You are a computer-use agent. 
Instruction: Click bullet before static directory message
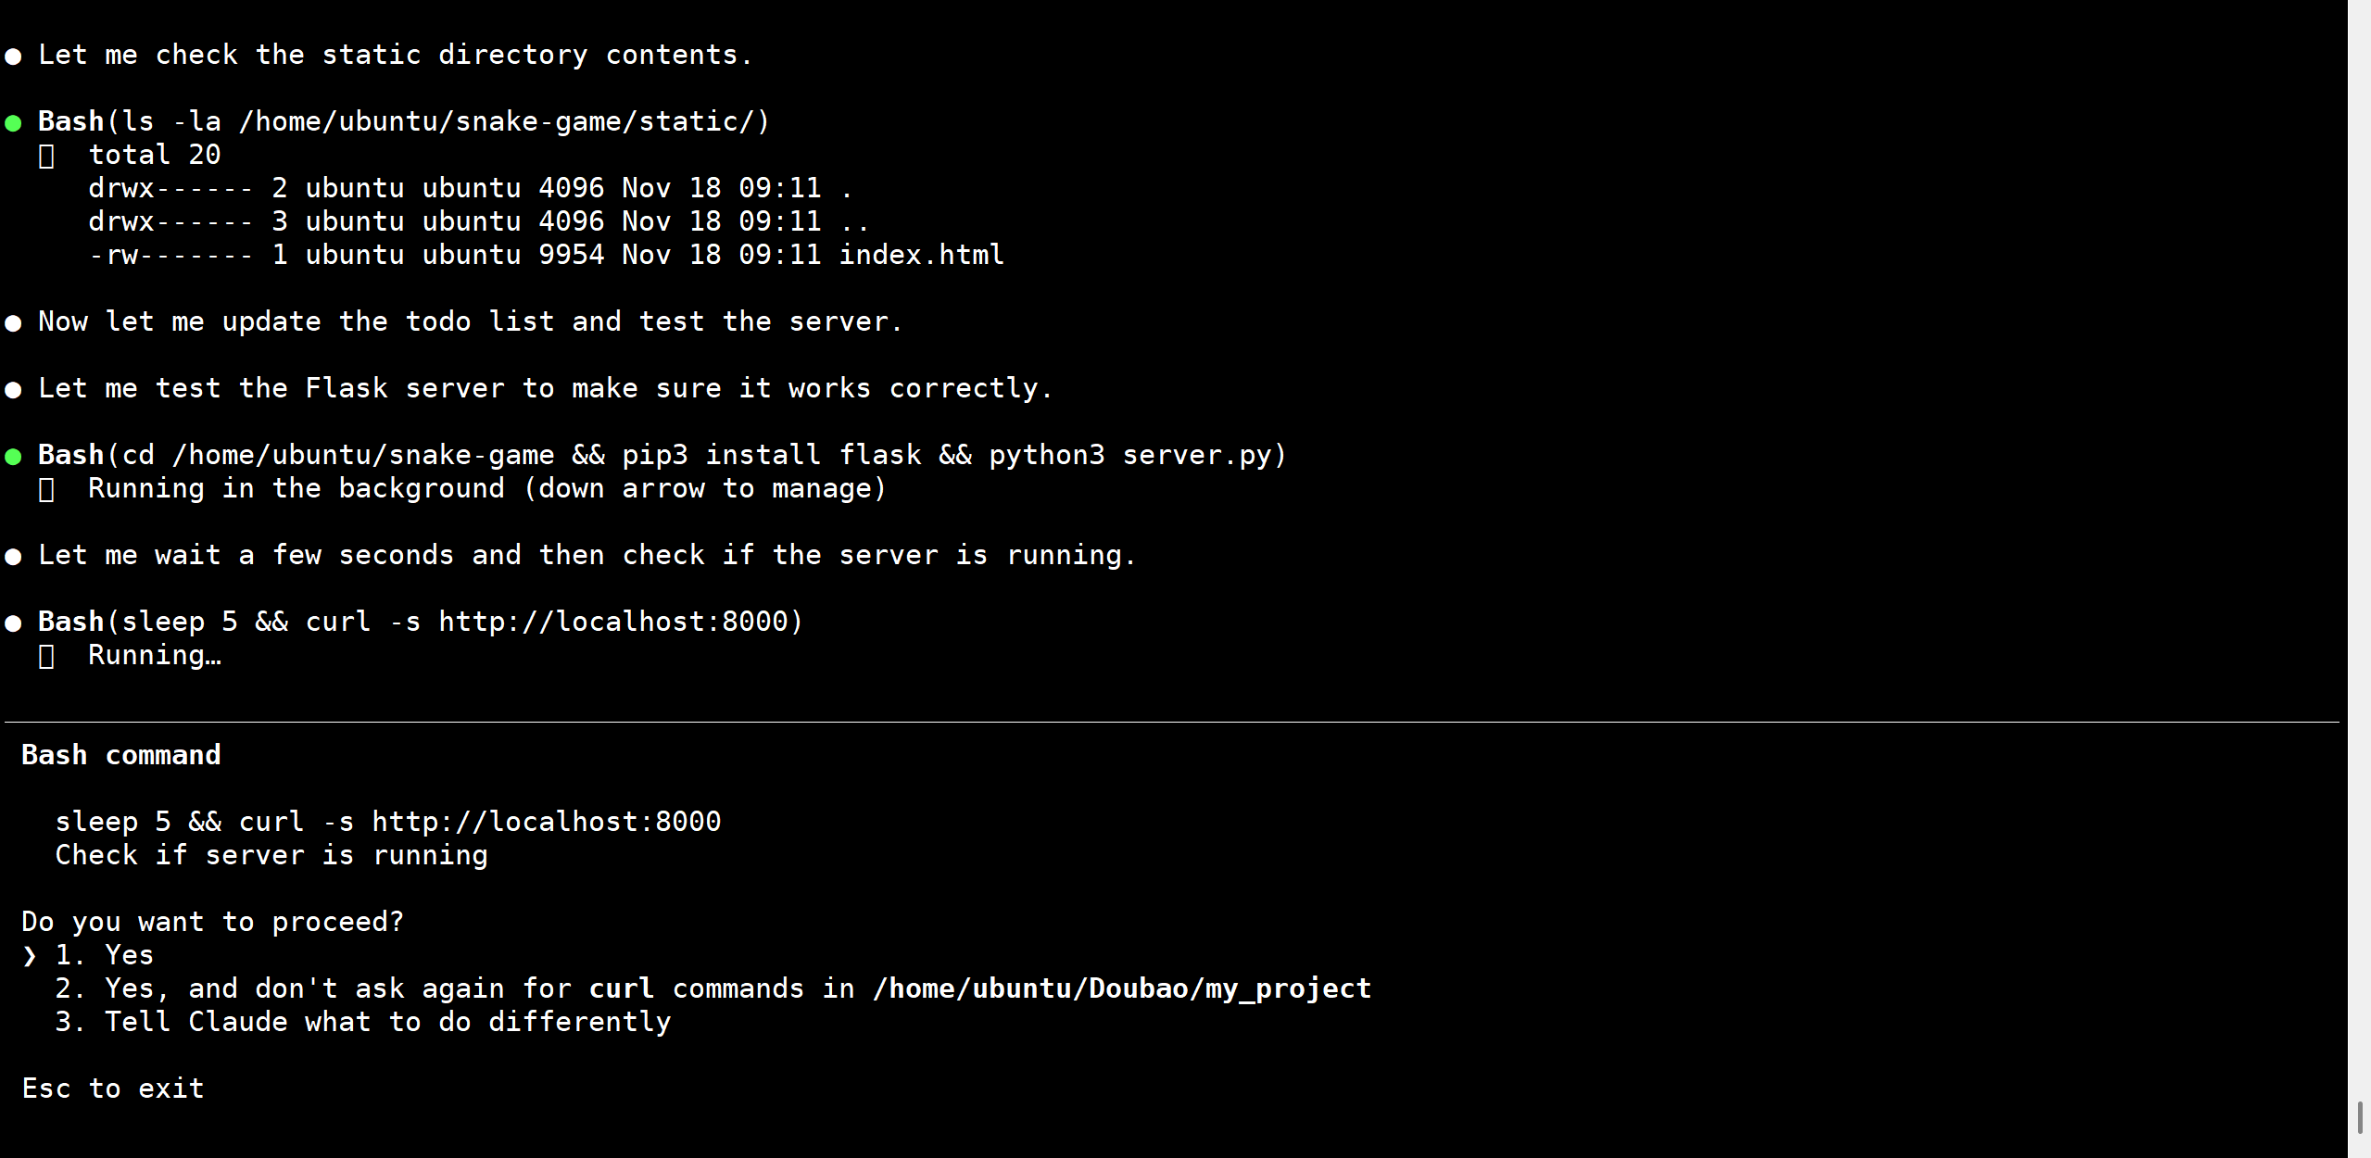(x=14, y=56)
